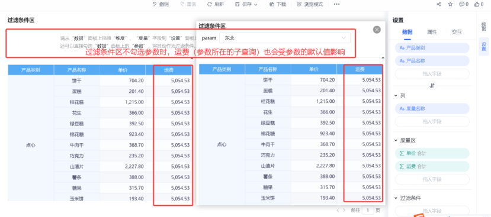Select the 单价 合计 measure pill
This screenshot has width=491, height=217.
click(x=432, y=154)
